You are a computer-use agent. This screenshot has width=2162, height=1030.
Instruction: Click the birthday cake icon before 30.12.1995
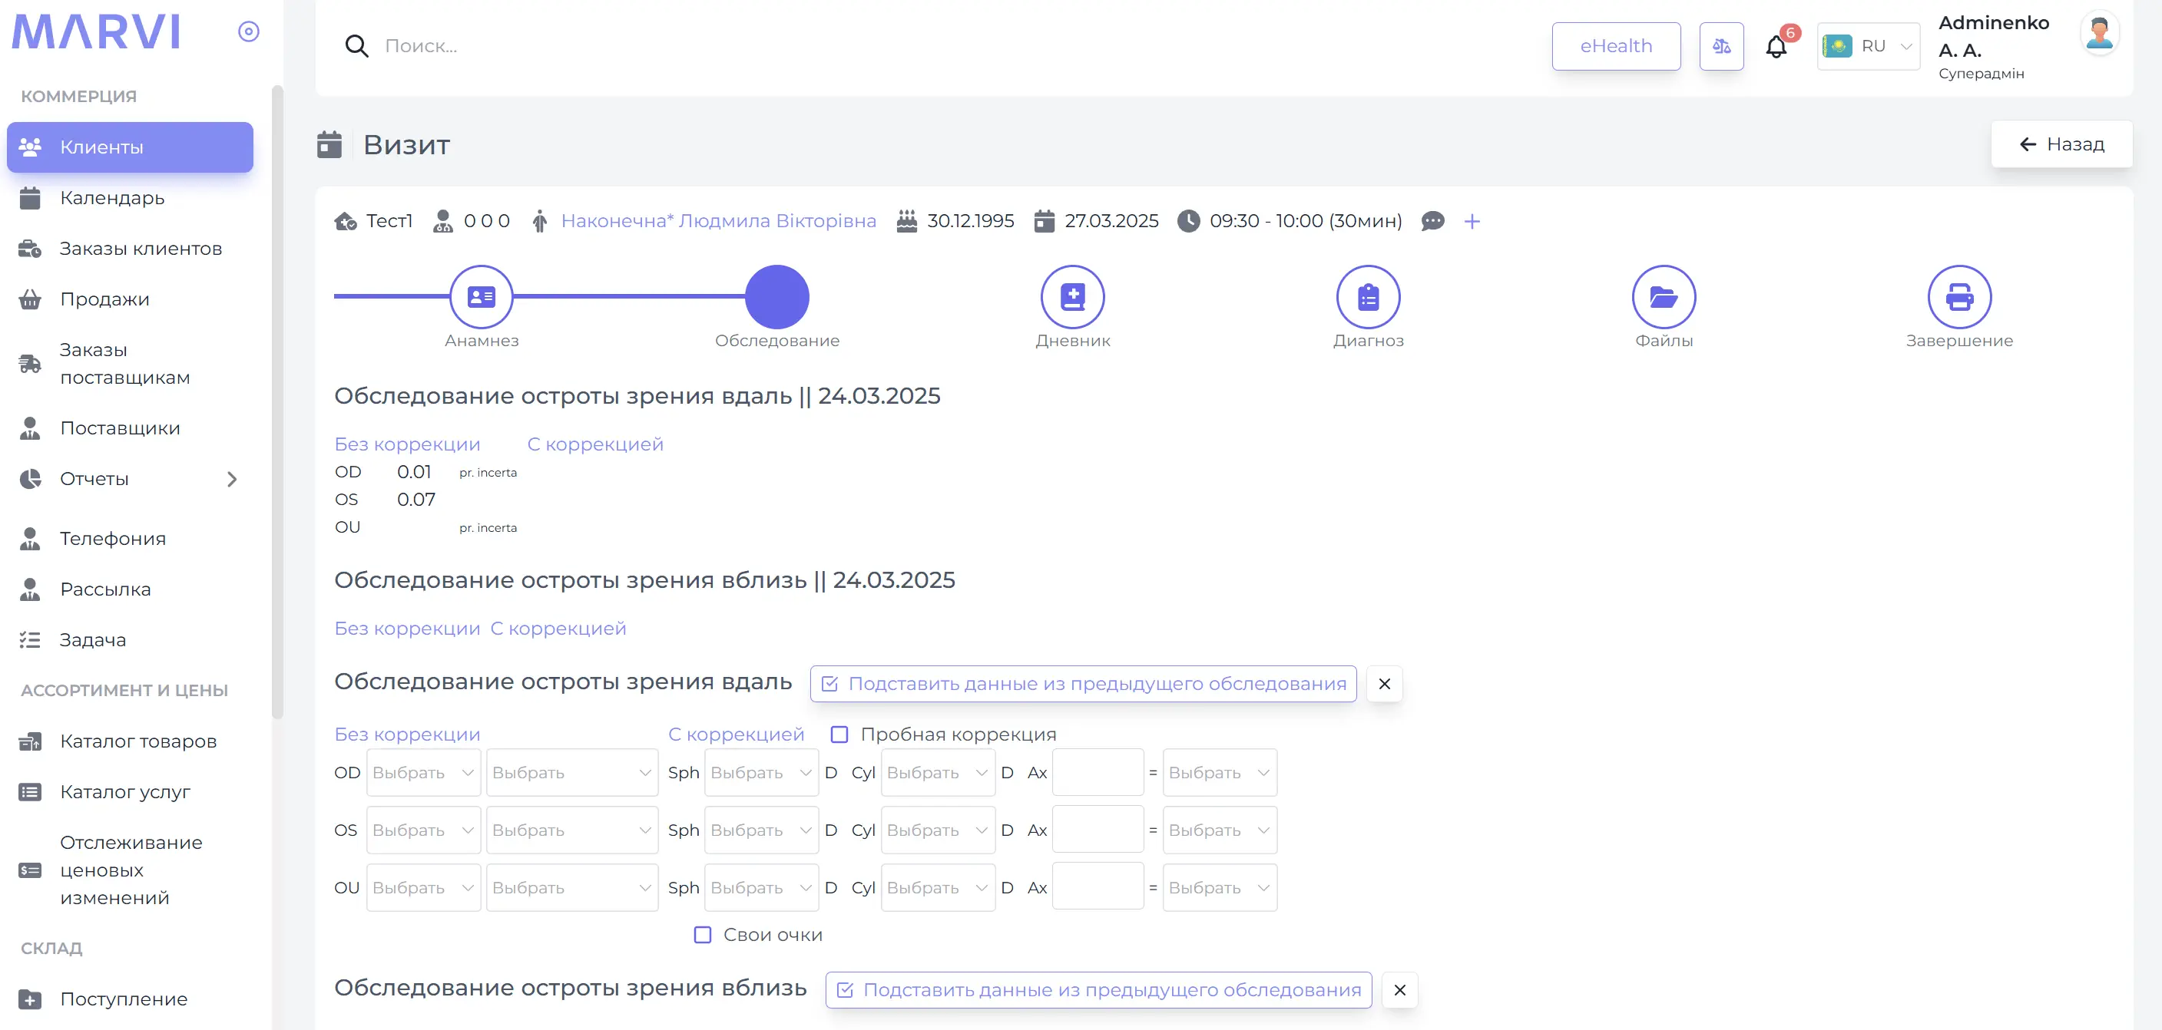tap(906, 222)
